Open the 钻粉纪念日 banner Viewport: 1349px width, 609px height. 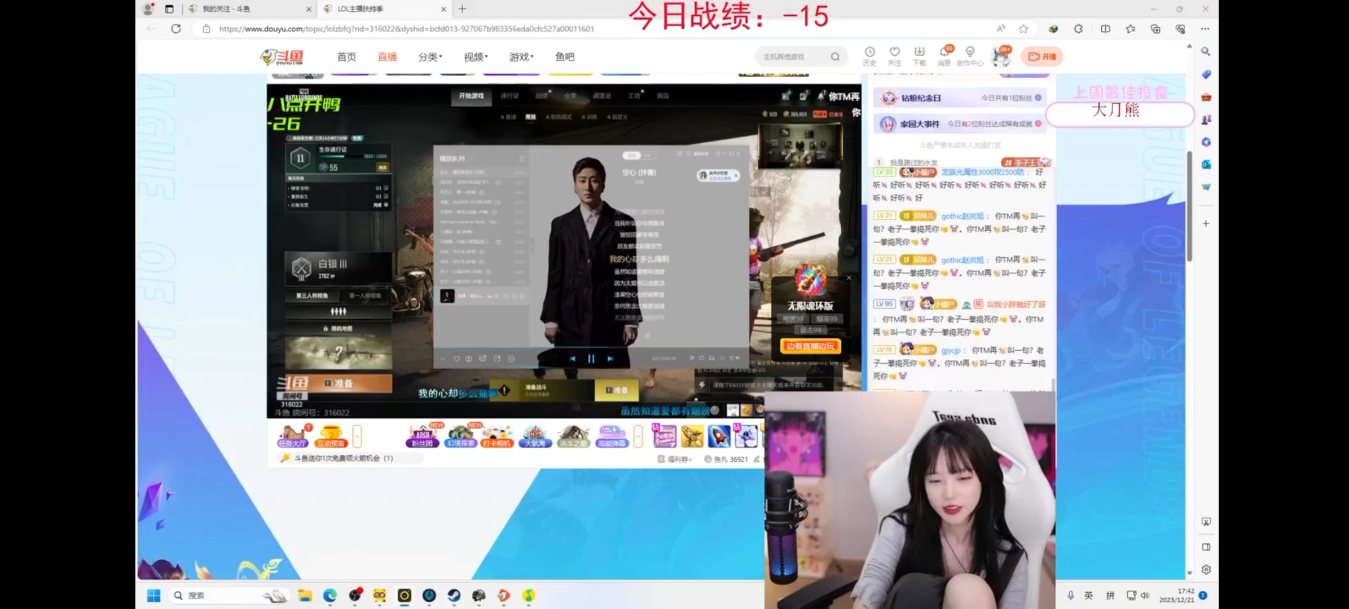click(960, 98)
